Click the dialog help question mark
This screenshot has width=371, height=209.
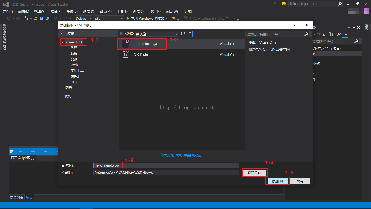[295, 25]
